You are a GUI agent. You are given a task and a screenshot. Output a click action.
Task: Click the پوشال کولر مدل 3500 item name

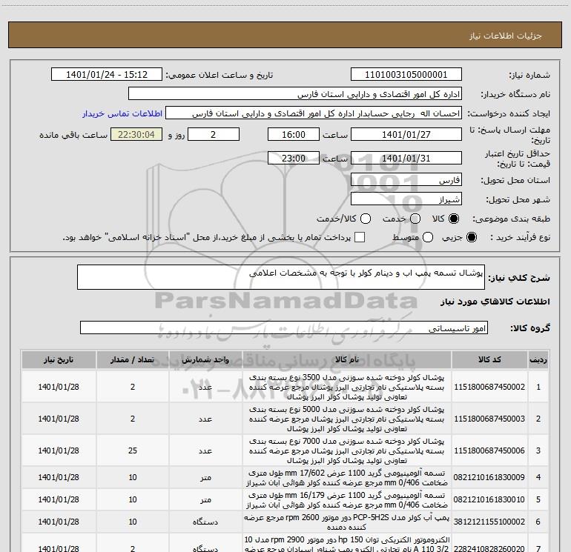click(x=347, y=388)
